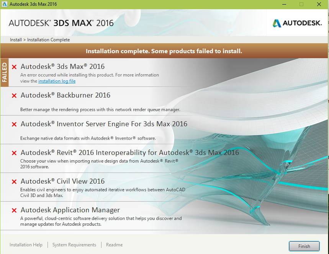The width and height of the screenshot is (329, 254).
Task: Click the 'Choose your view when importing' description
Action: tap(99, 164)
